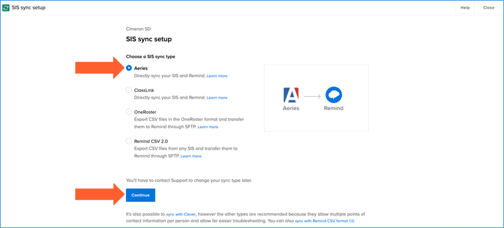Viewport: 504px width, 228px height.
Task: Open sync with Remind CSV format 1.0 link
Action: 327,221
